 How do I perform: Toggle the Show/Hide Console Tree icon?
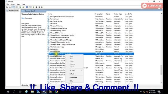click(14, 7)
